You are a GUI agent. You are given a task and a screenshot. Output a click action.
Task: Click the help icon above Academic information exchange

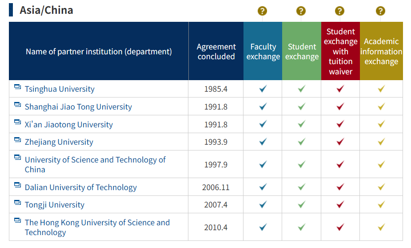(380, 11)
